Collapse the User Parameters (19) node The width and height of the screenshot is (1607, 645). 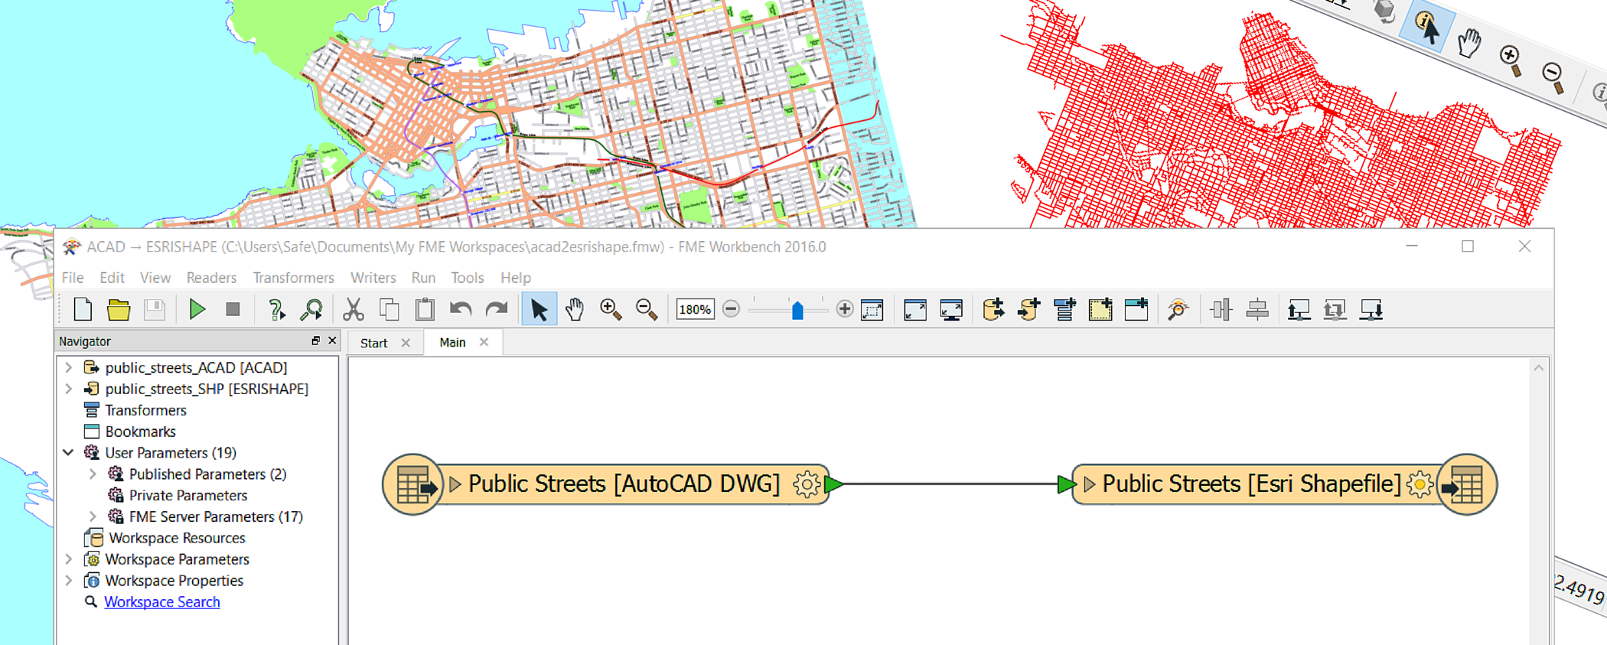(x=68, y=453)
